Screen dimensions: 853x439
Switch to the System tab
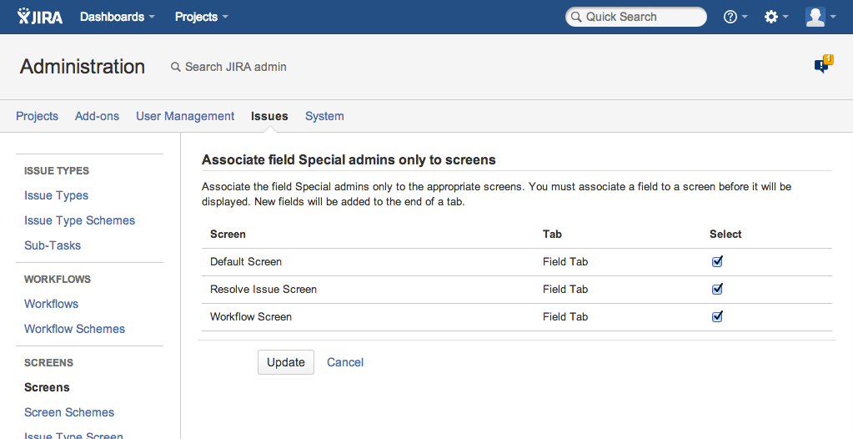tap(324, 116)
